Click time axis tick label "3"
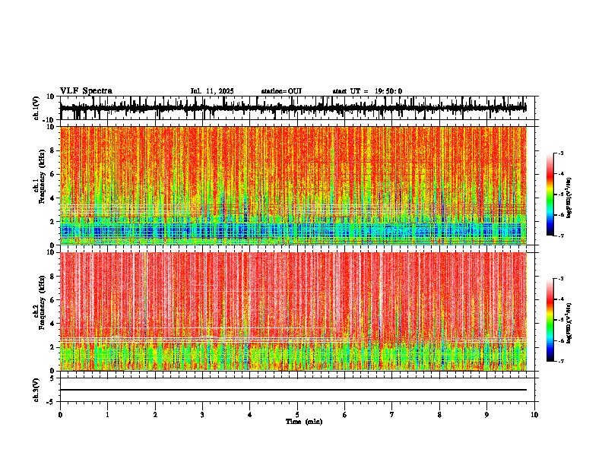Screen dimensions: 602x465 click(x=202, y=415)
